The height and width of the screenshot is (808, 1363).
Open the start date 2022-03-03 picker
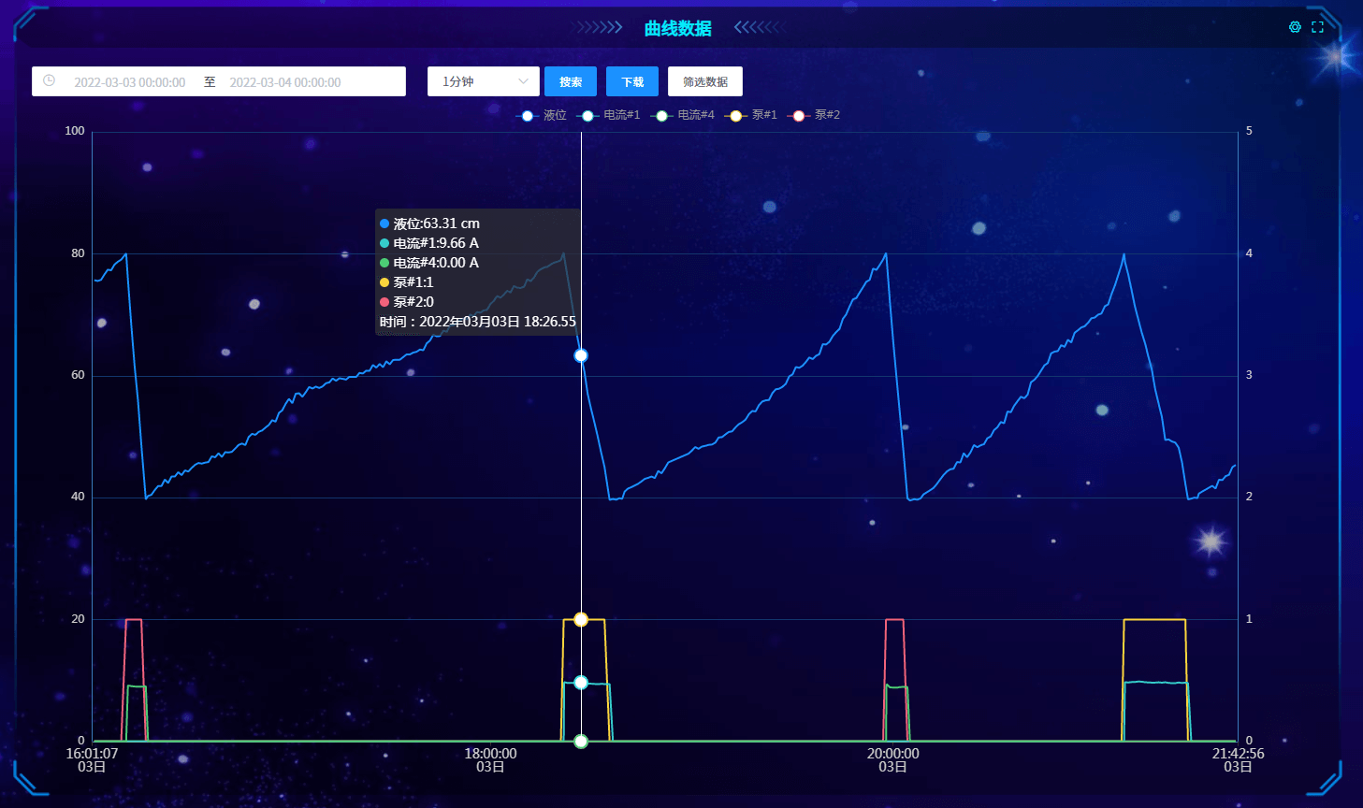[130, 82]
